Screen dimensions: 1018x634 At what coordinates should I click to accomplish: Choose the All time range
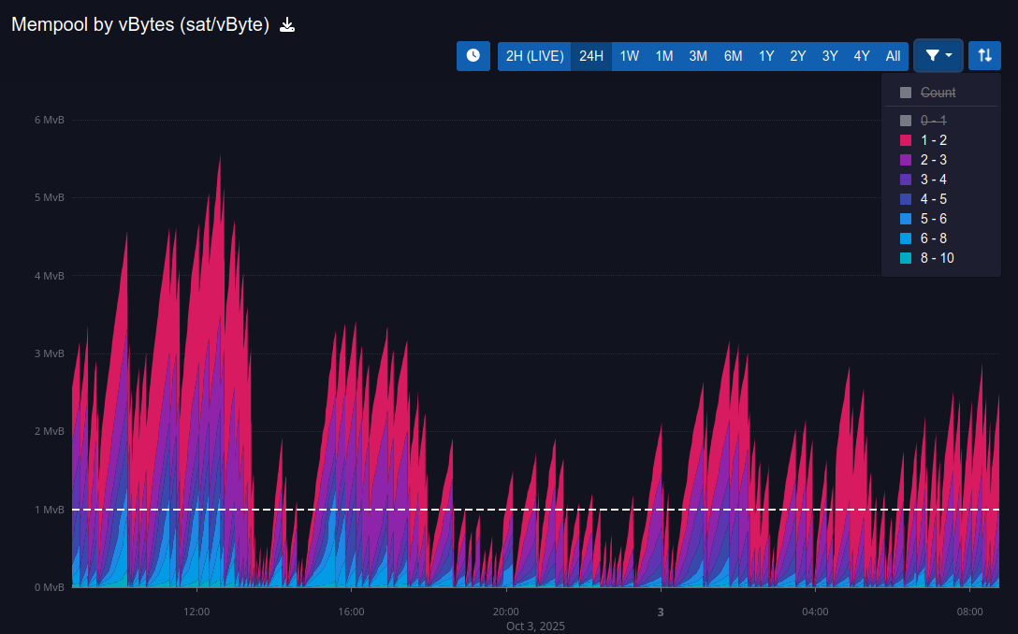[893, 56]
